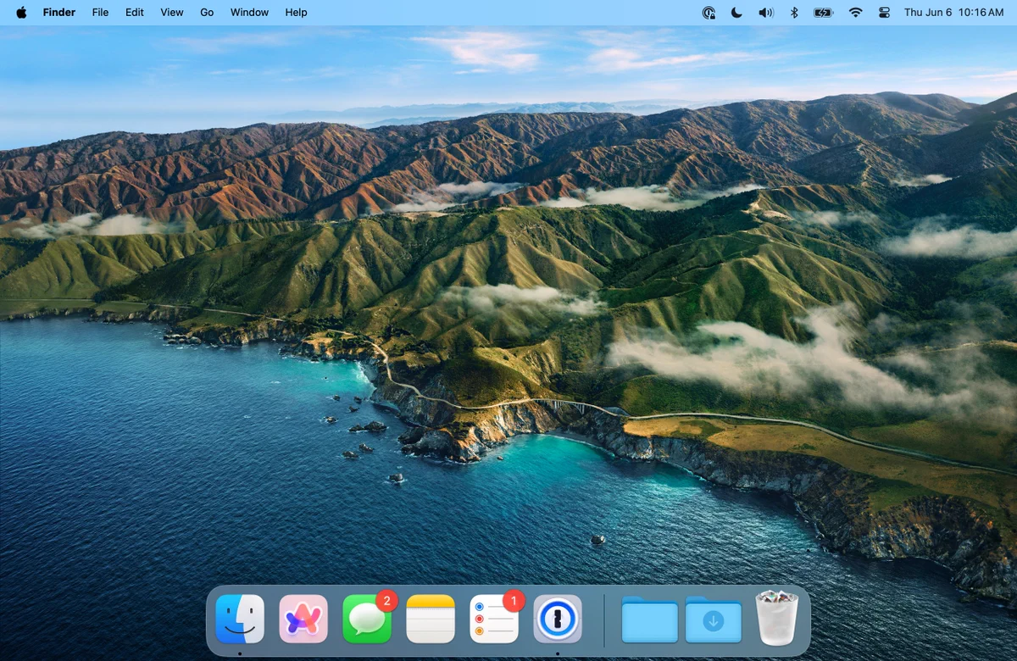Screen dimensions: 1017x661
Task: Open the Downloads folder stack
Action: [714, 619]
